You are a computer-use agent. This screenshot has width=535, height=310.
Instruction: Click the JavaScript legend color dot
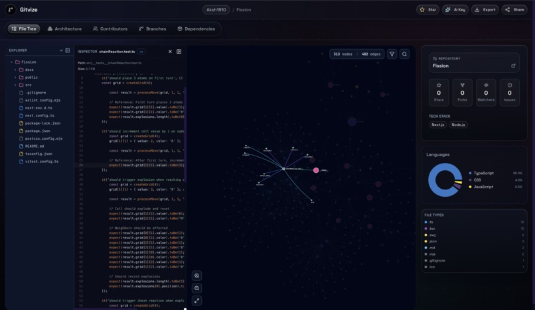(x=470, y=187)
